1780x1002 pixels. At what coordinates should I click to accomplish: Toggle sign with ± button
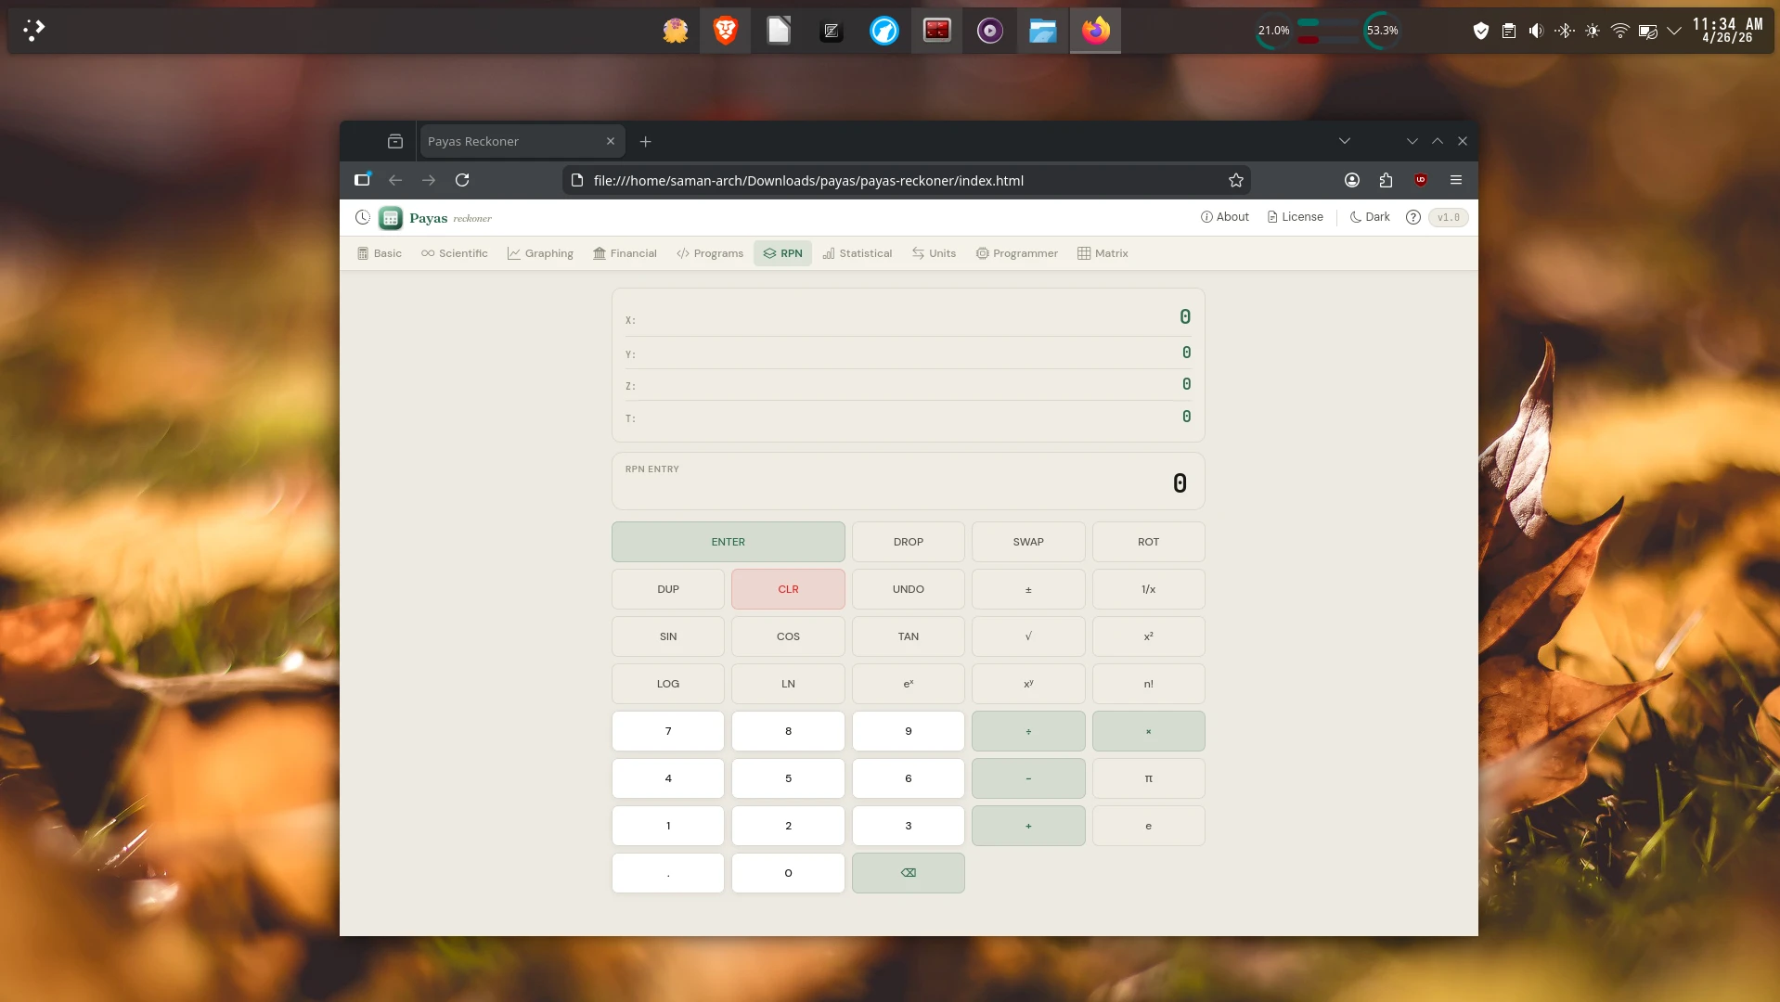[1027, 589]
